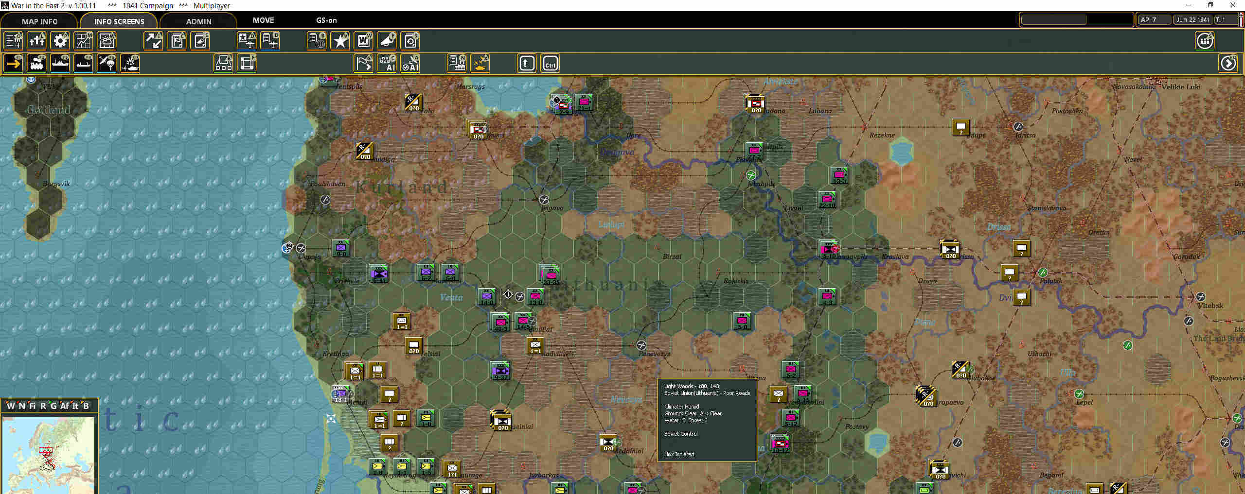Click the T: 1 turn counter
1245x494 pixels.
coord(1227,20)
